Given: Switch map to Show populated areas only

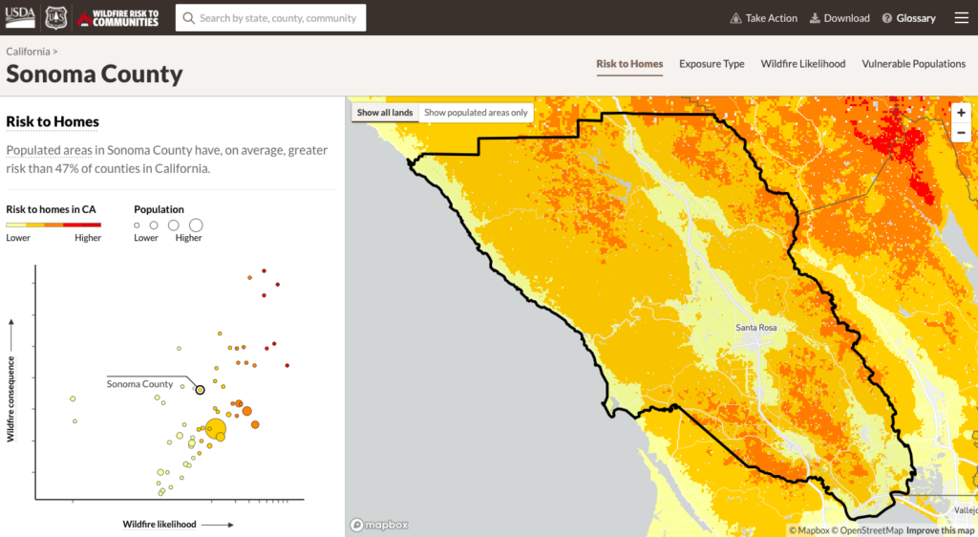Looking at the screenshot, I should point(476,113).
